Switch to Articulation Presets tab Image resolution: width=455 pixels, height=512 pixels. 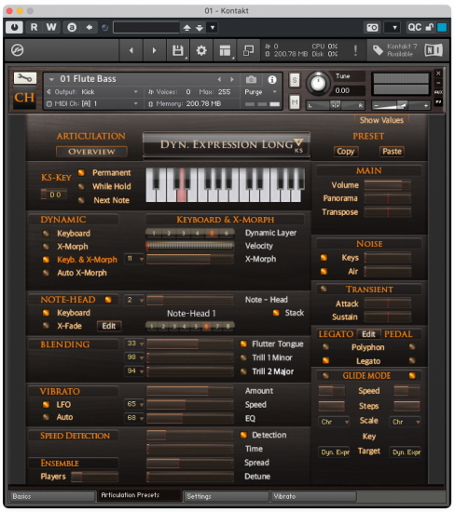pos(139,495)
